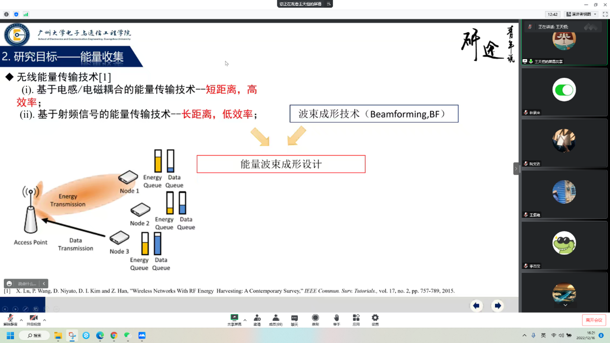Click the leave meeting button
The width and height of the screenshot is (610, 343).
coord(594,320)
